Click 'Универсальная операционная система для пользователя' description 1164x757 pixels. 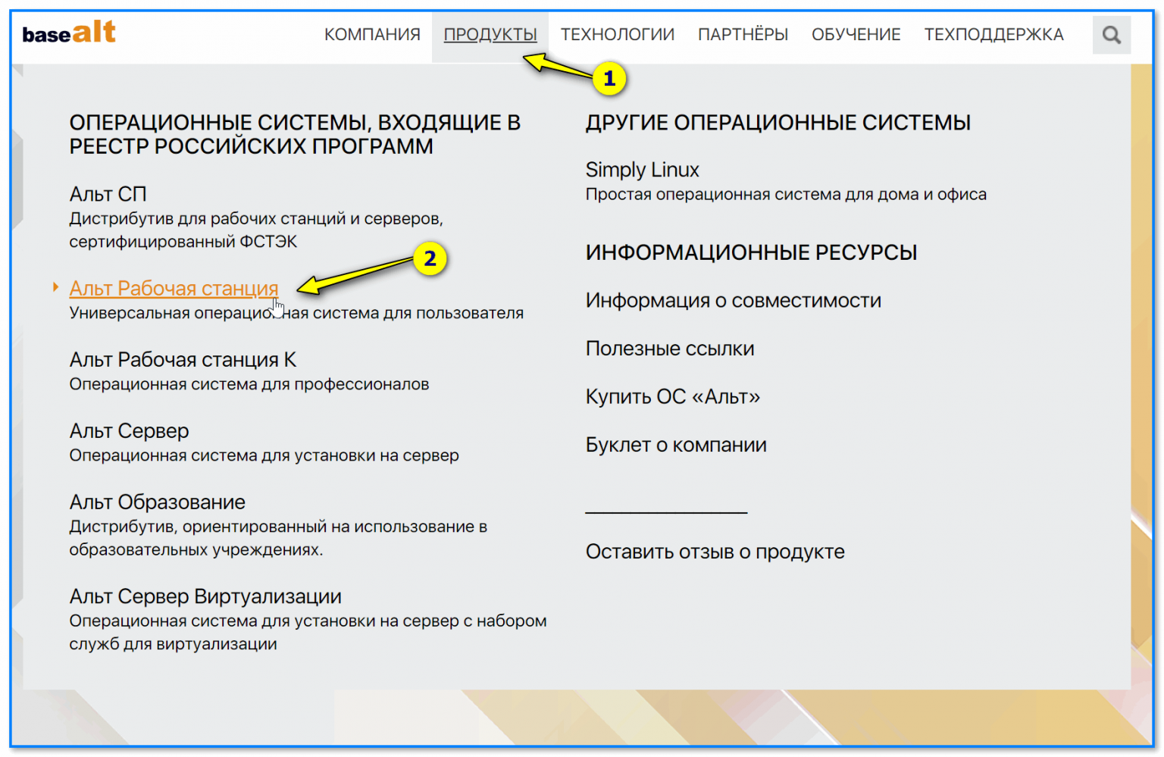296,313
